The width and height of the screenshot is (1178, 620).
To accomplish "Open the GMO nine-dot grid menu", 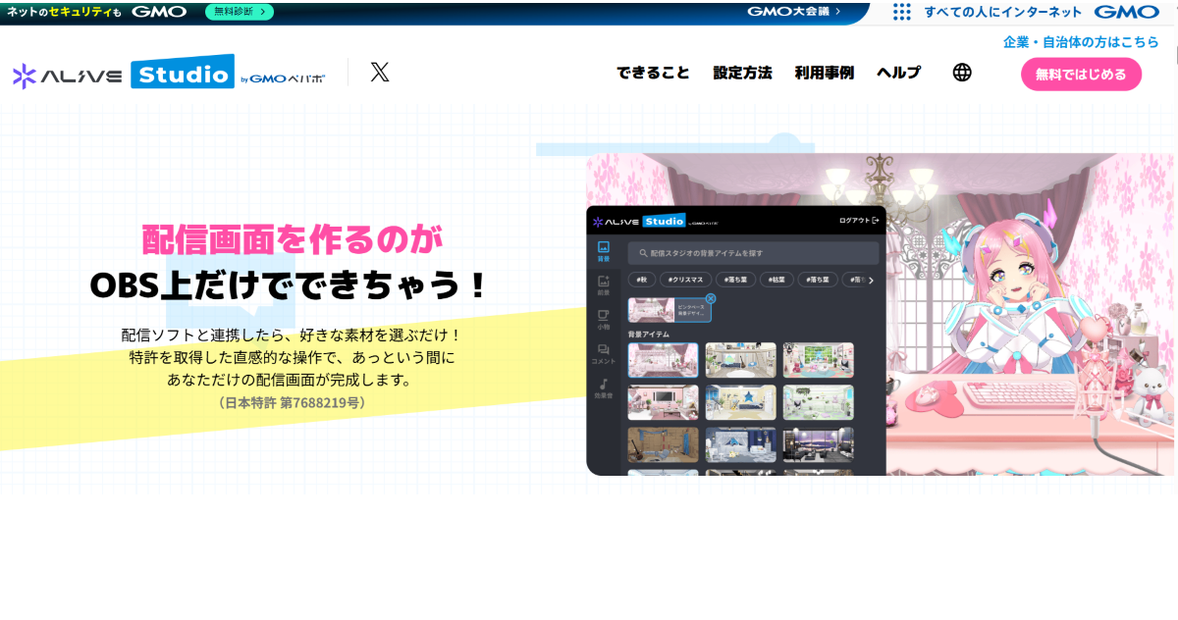I will tap(902, 12).
